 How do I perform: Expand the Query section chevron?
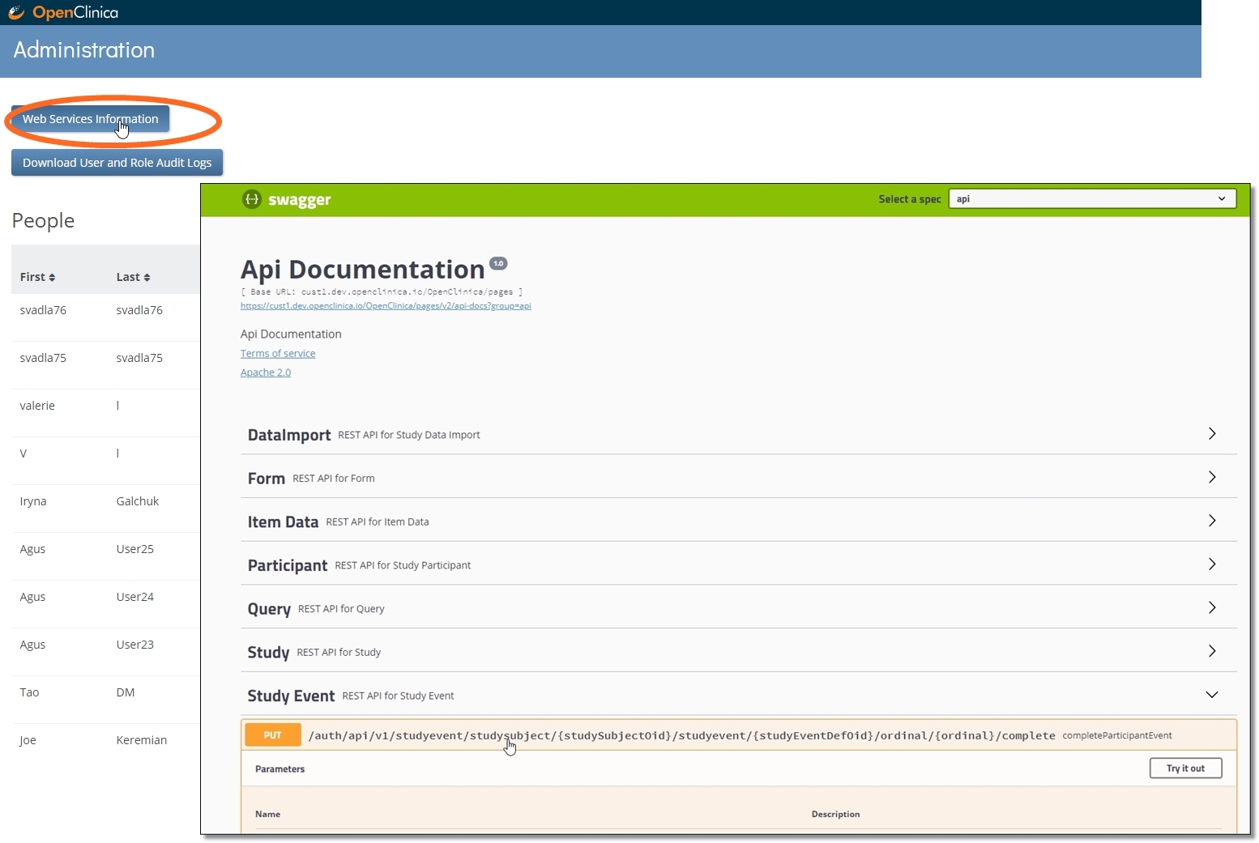(x=1212, y=608)
